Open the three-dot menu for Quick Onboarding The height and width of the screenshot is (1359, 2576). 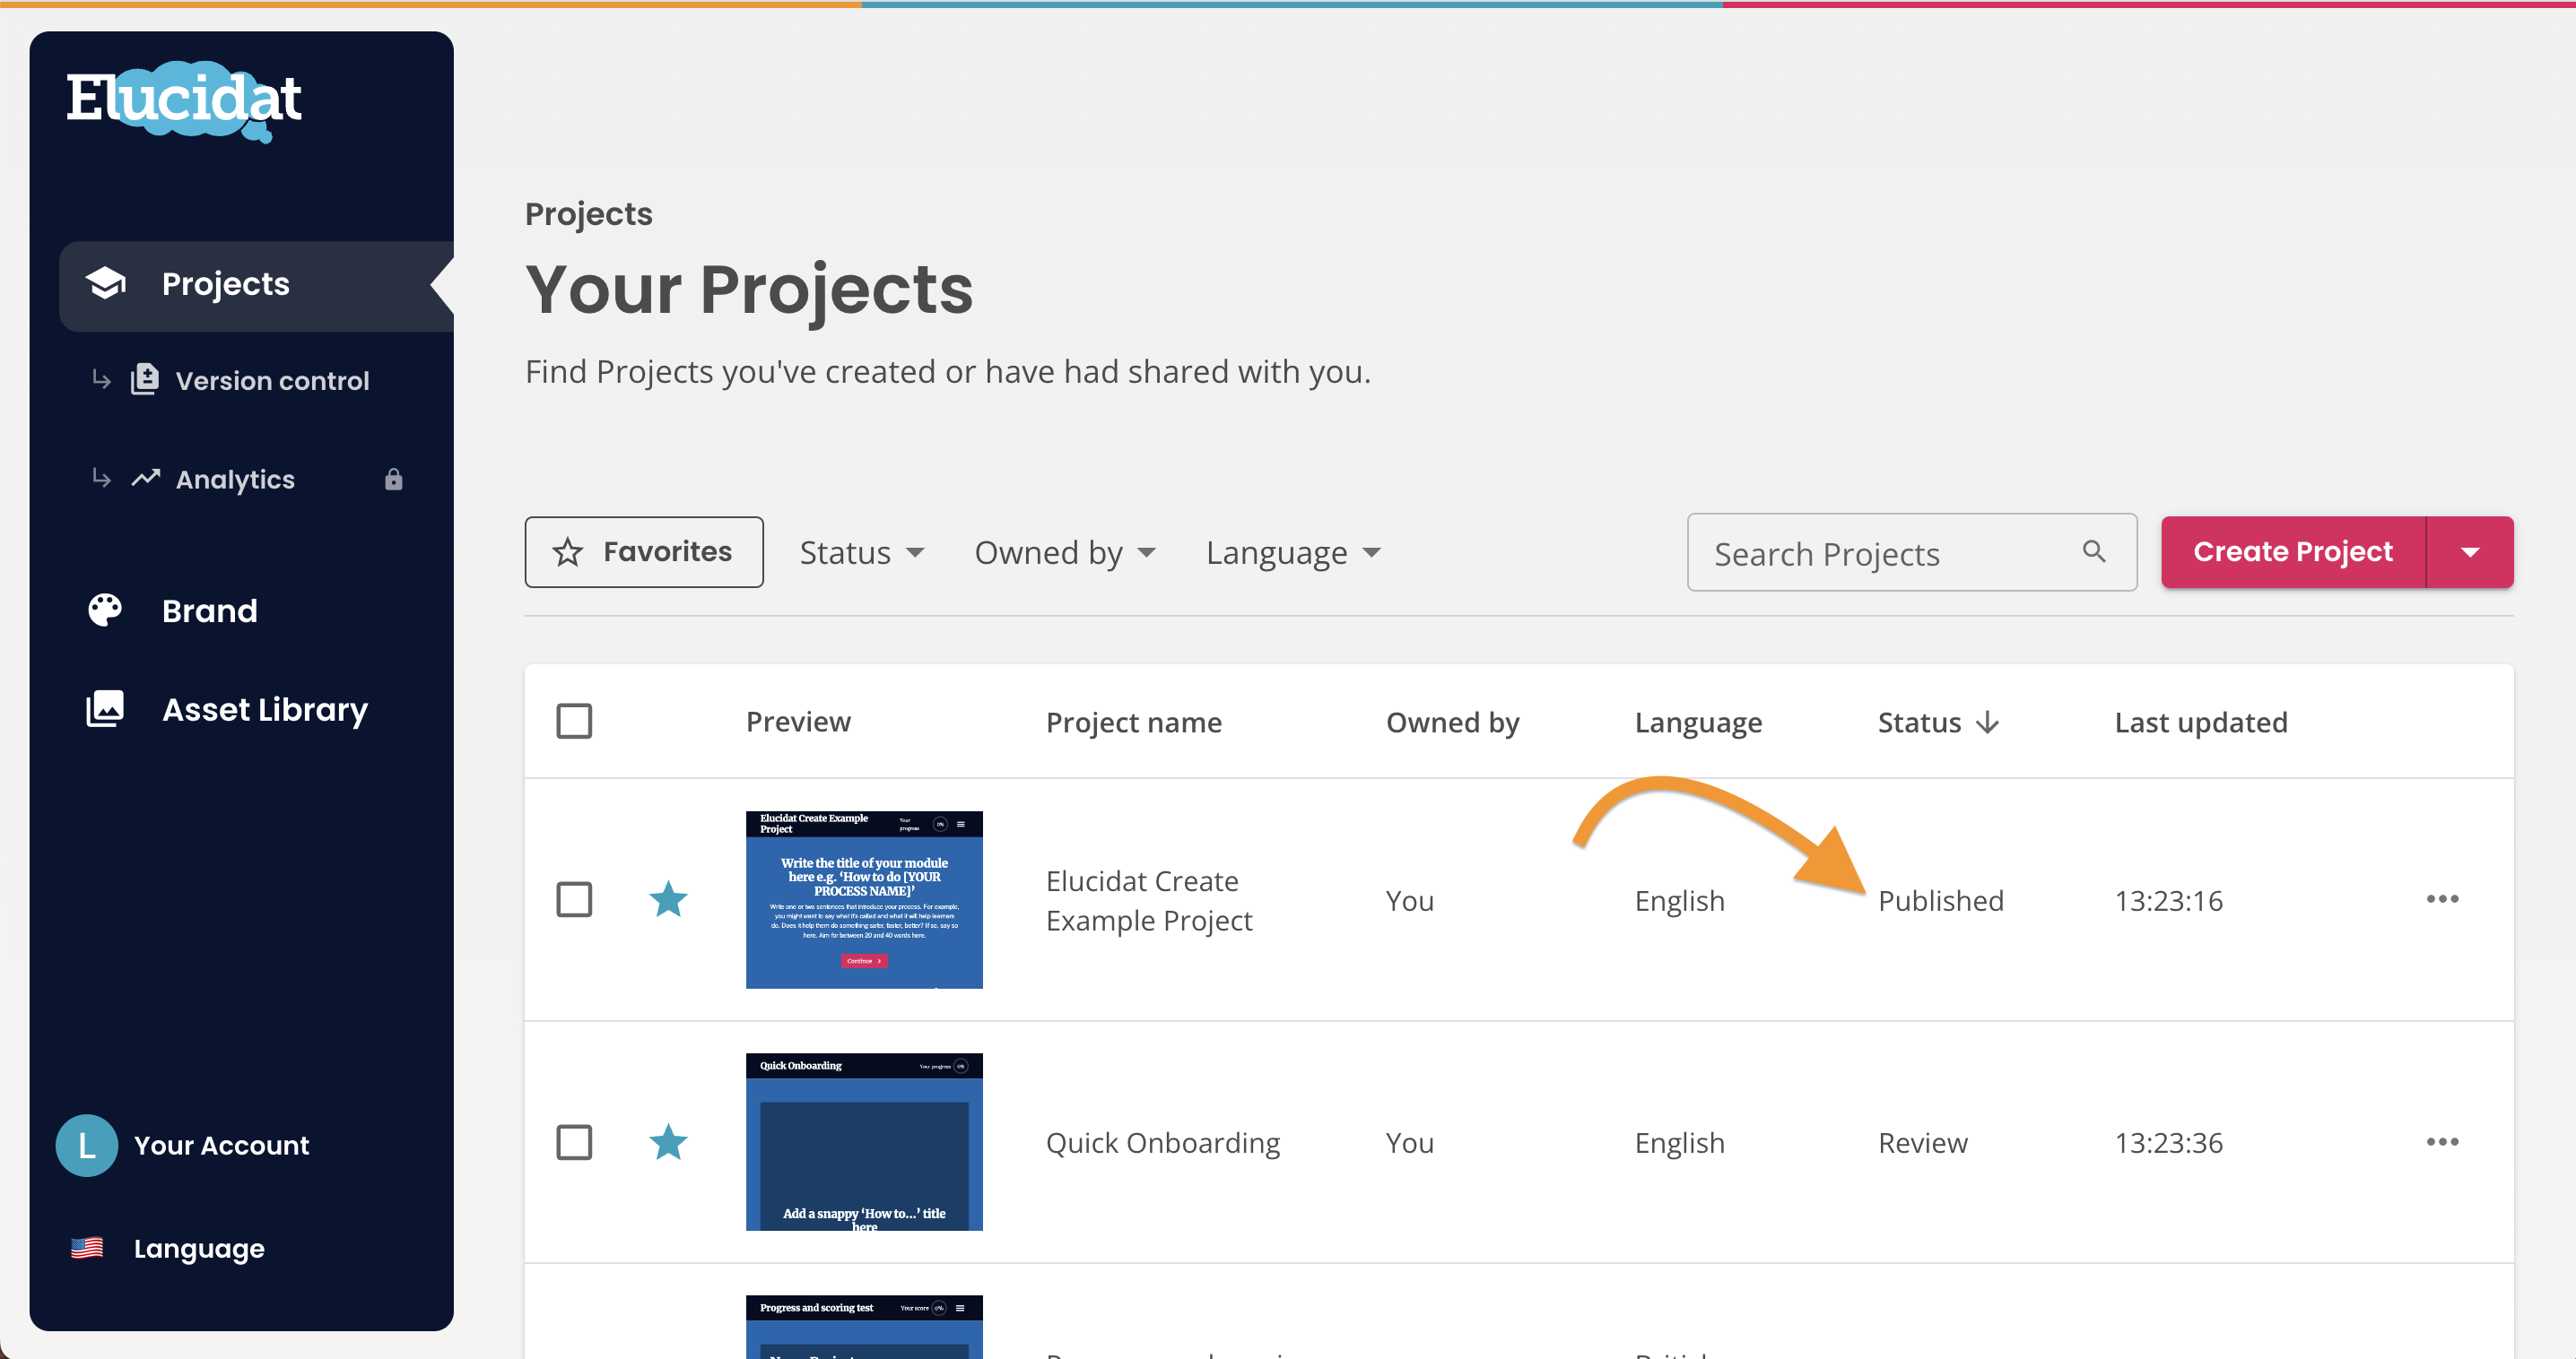click(2443, 1141)
